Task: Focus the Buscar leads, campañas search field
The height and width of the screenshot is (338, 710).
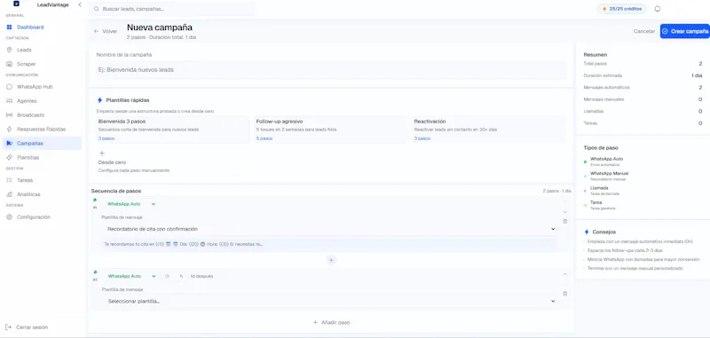Action: (x=172, y=9)
